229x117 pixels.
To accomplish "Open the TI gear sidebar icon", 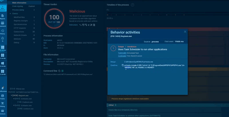I will point(3,39).
